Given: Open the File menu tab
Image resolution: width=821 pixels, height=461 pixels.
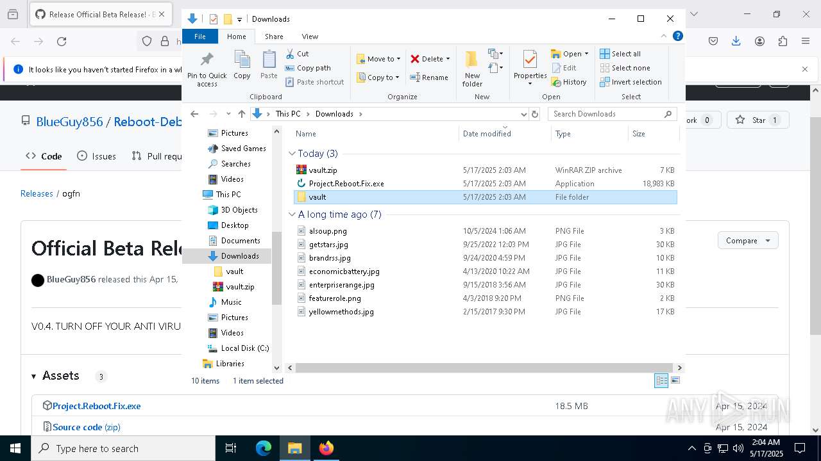Looking at the screenshot, I should click(x=200, y=36).
